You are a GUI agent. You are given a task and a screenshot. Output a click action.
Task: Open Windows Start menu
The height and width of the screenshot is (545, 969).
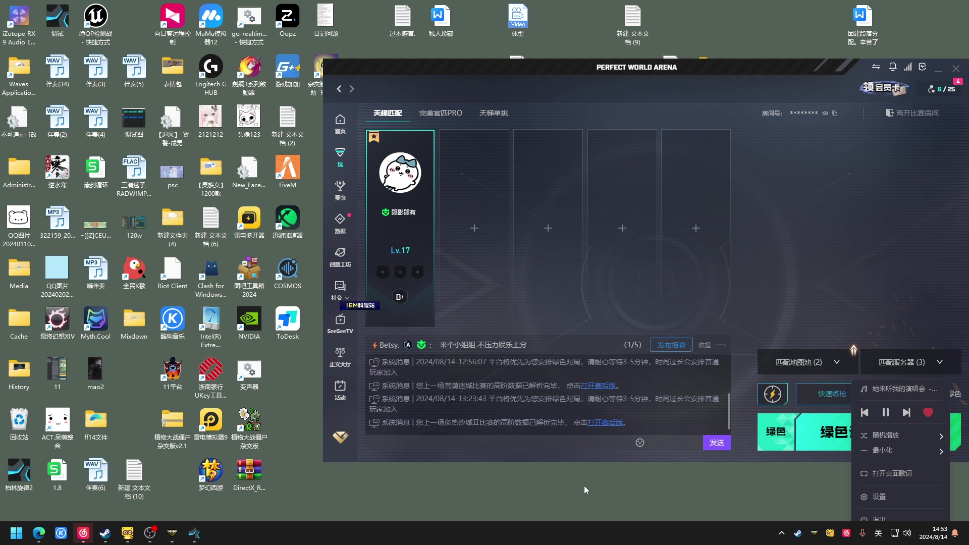16,533
